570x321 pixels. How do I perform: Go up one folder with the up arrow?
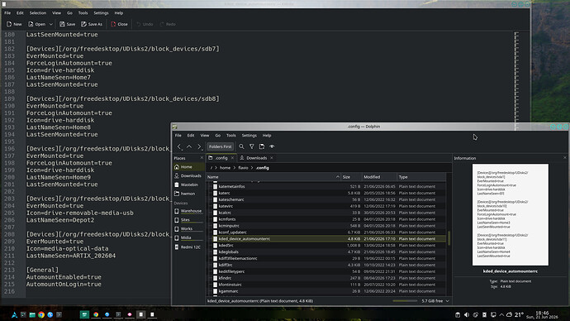[189, 146]
